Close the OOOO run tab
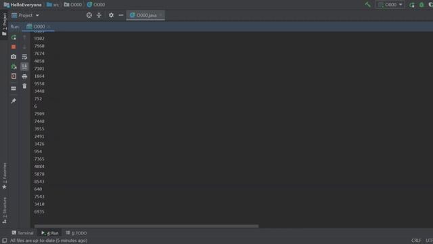The image size is (433, 244). coord(49,26)
